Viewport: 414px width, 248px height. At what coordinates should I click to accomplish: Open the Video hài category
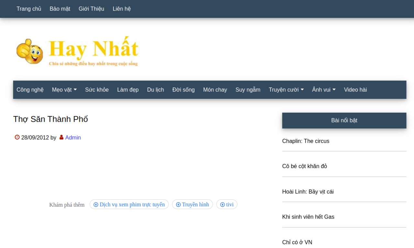click(355, 90)
